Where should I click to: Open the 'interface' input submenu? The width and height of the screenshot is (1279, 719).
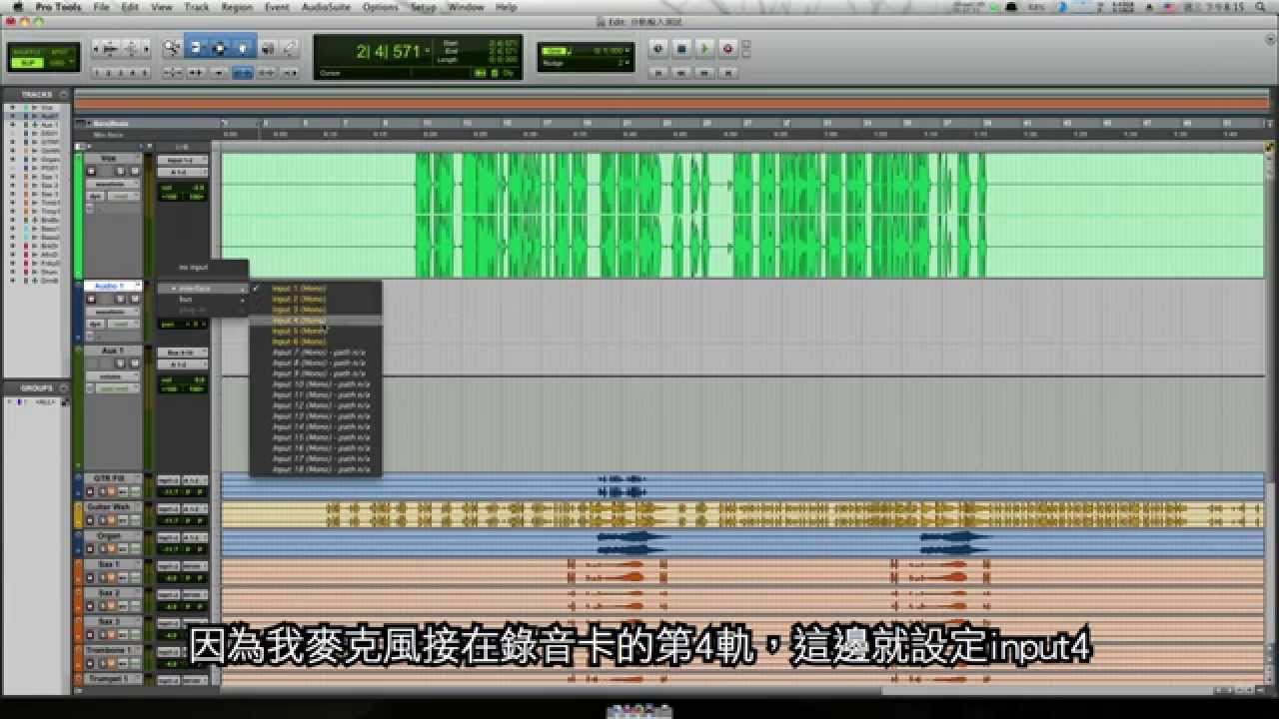[x=203, y=288]
